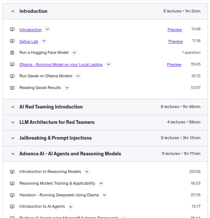Click Reading Garak Results title
The width and height of the screenshot is (210, 218).
[40, 88]
